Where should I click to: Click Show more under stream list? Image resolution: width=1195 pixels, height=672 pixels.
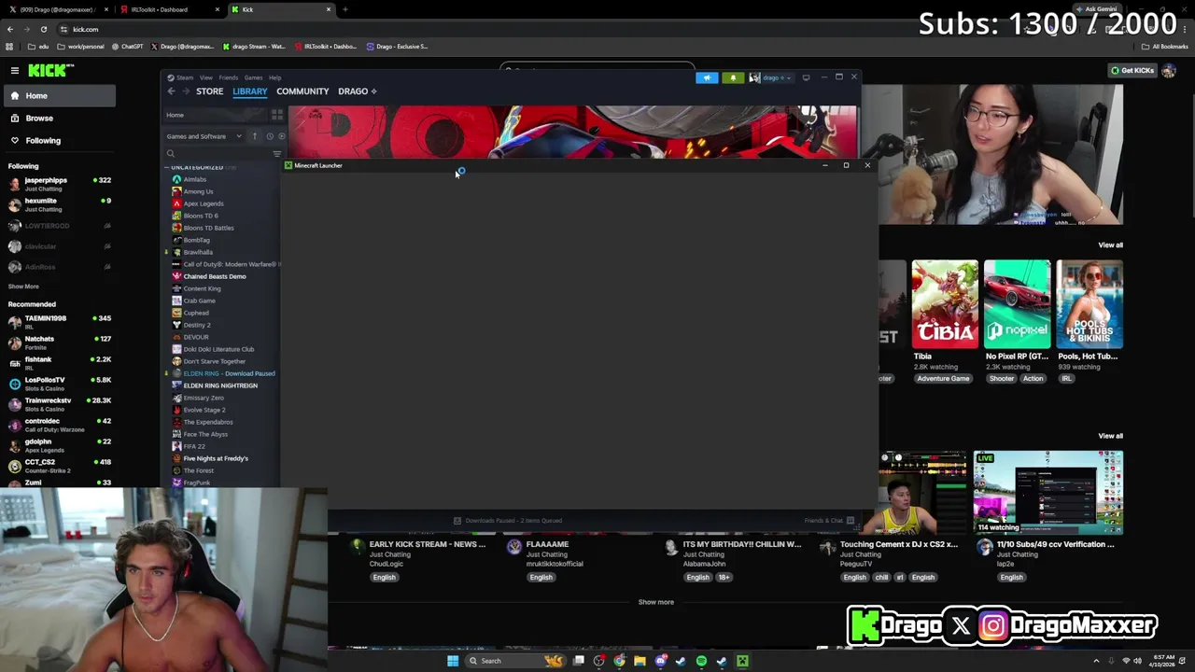(x=655, y=602)
